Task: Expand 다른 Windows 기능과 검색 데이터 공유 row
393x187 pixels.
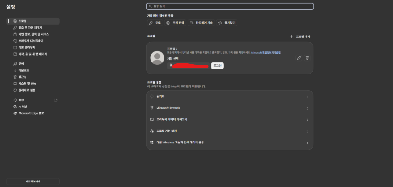Action: click(x=229, y=143)
